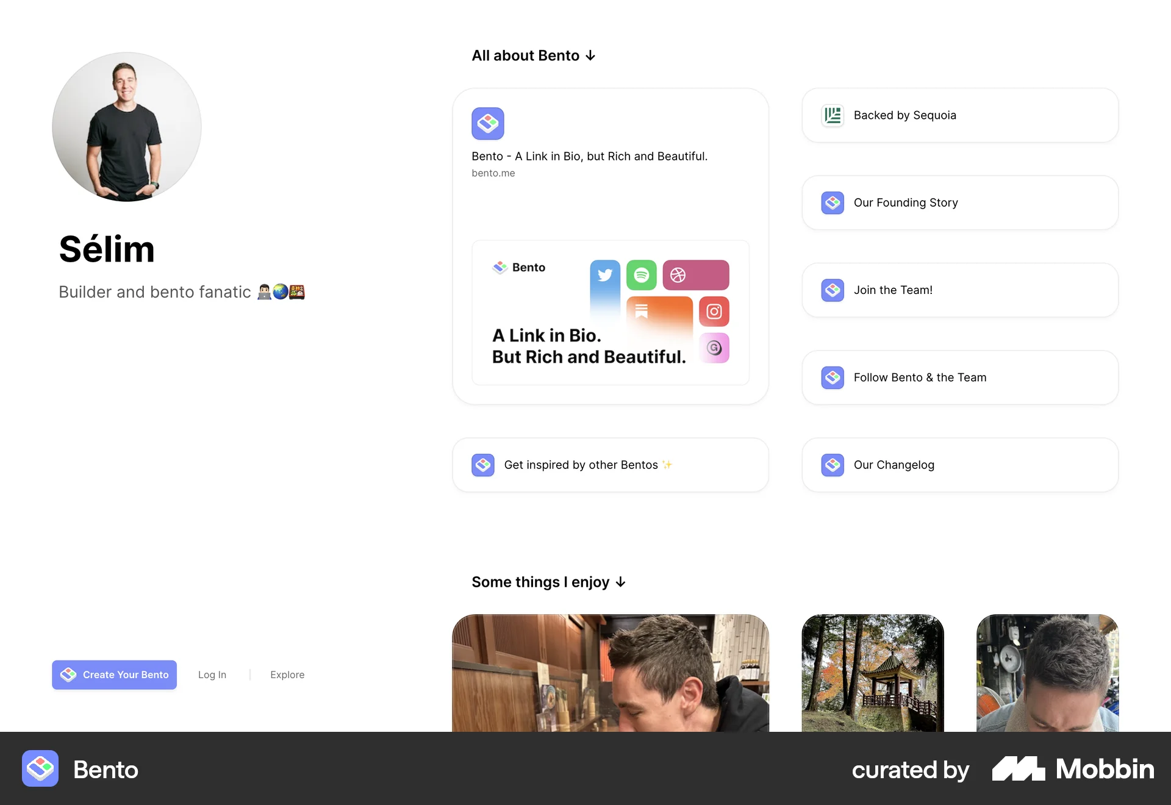Click the Join the Team! card
This screenshot has height=805, width=1171.
(x=959, y=290)
